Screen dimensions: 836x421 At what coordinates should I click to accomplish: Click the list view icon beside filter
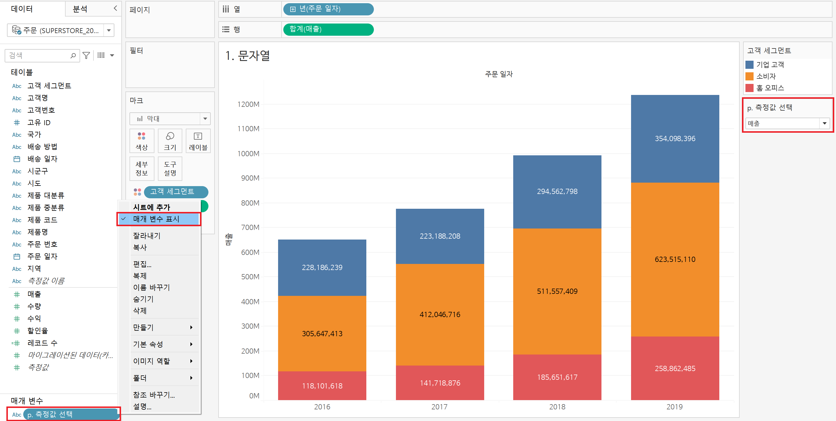tap(101, 55)
